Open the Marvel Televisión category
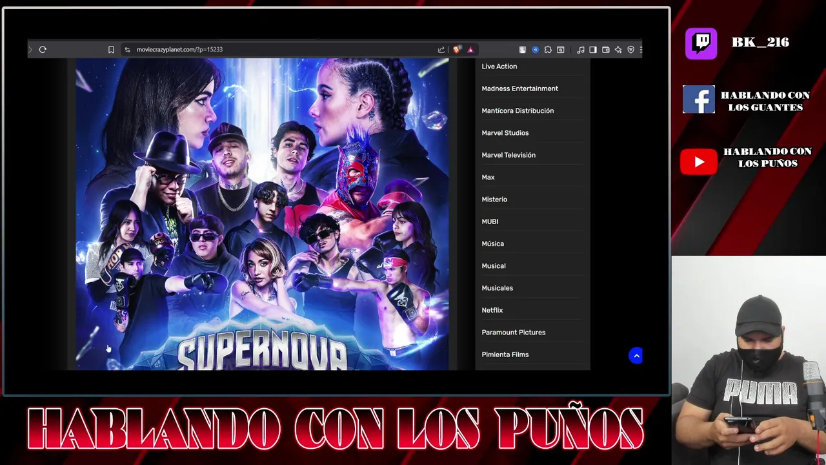 click(509, 155)
